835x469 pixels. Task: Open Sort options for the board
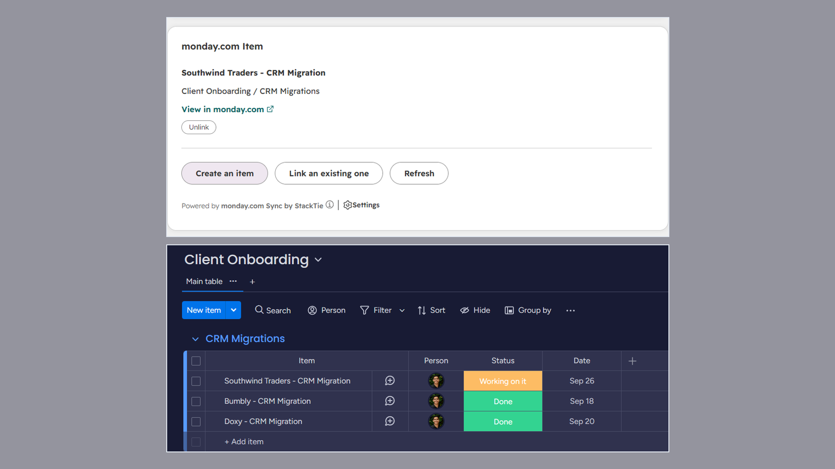(x=431, y=310)
